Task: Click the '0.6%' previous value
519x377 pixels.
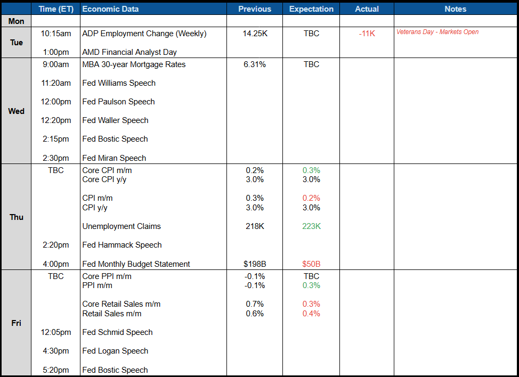Action: (x=255, y=314)
